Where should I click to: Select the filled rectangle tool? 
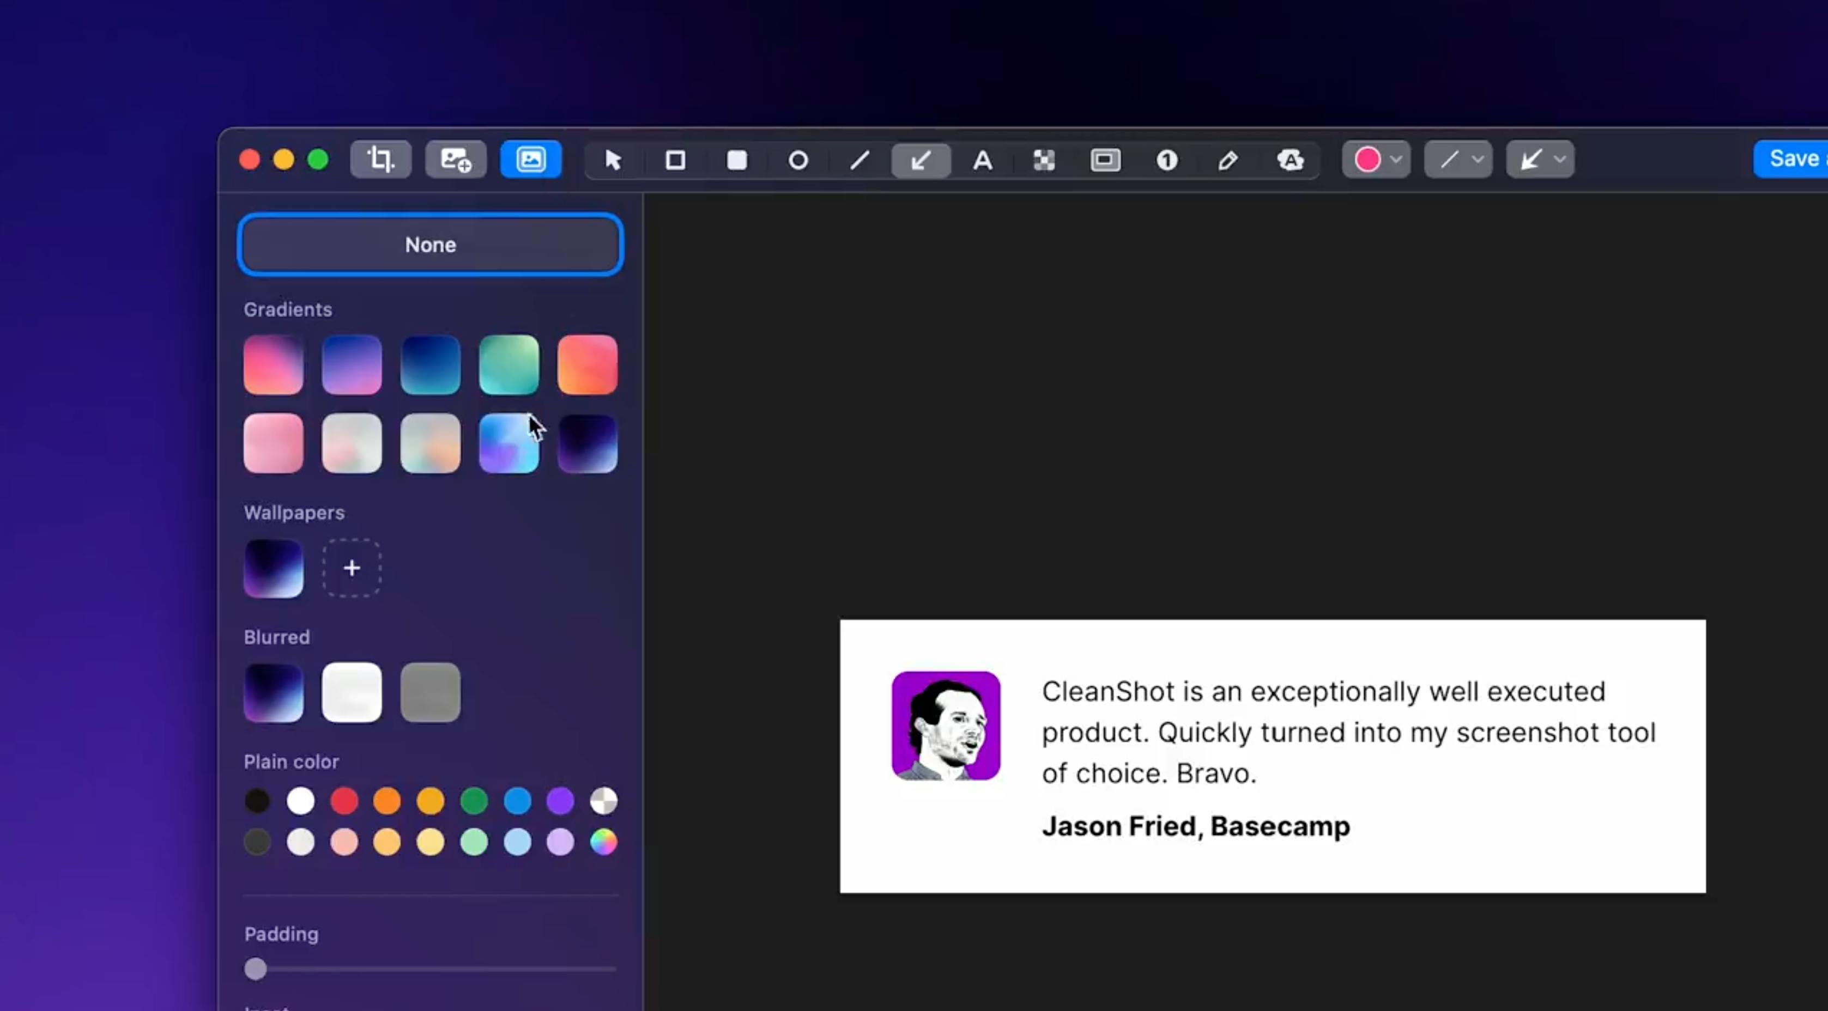tap(737, 160)
